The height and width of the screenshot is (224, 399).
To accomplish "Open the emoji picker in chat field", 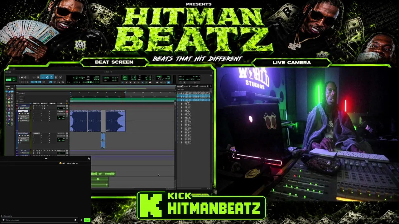I will click(75, 220).
